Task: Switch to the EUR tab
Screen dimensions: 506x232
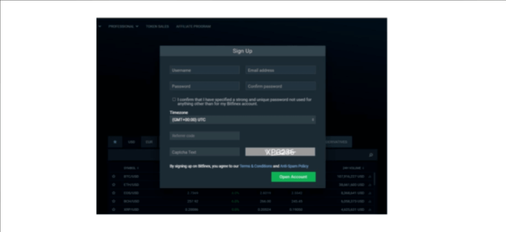Action: [149, 142]
